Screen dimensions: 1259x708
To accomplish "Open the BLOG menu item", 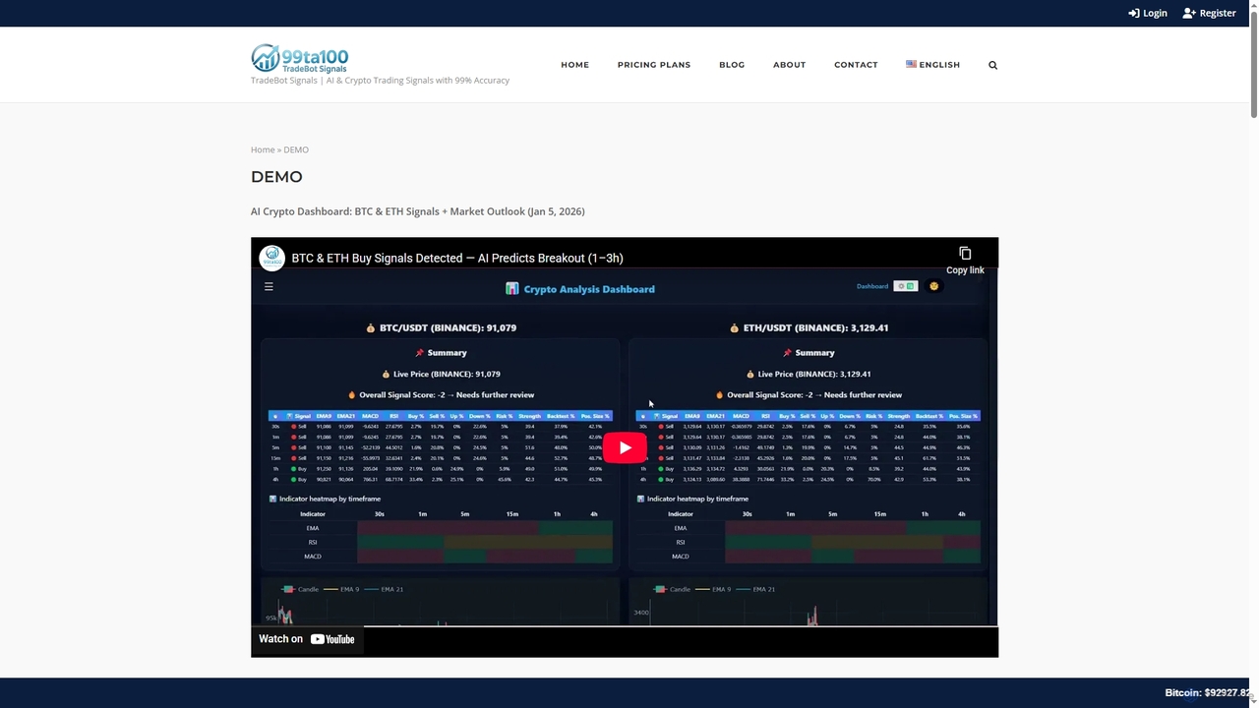I will point(732,65).
